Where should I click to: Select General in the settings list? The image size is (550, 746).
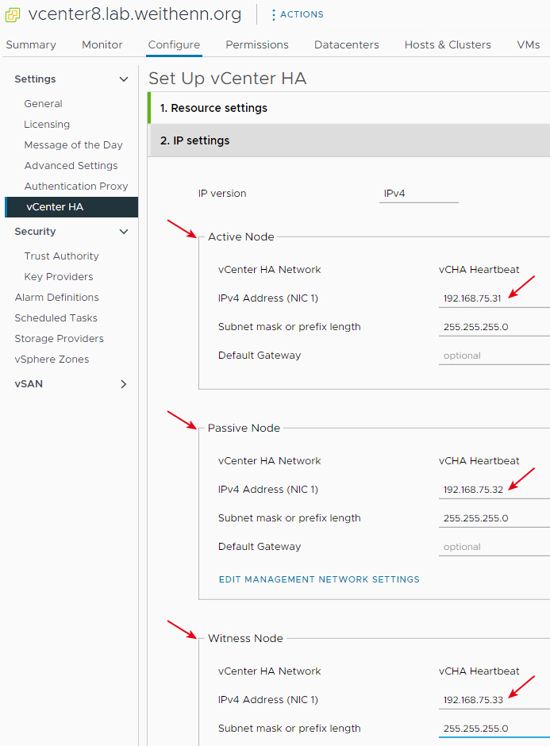[x=44, y=104]
